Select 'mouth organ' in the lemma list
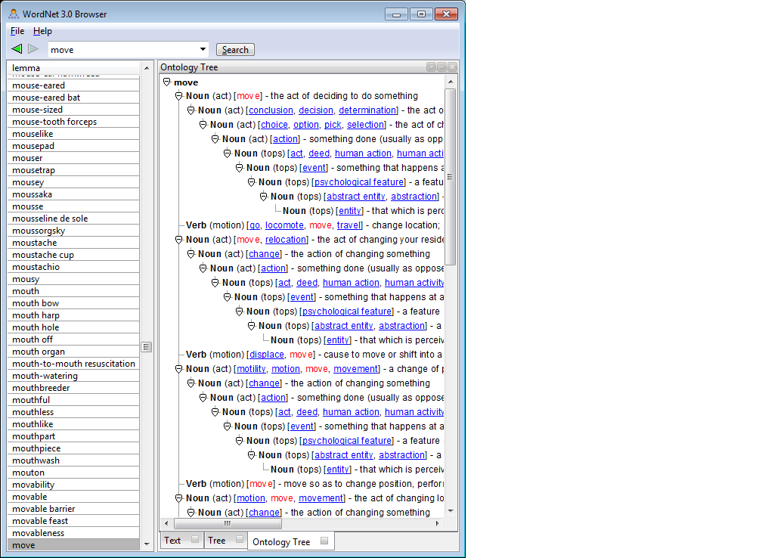762x558 pixels. 73,352
